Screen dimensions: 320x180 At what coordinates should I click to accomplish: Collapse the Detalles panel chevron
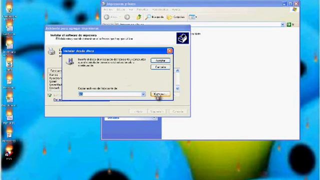154,118
